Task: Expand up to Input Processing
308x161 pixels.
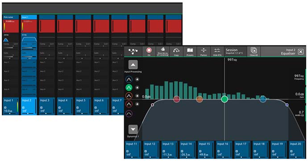Action: tap(133, 65)
